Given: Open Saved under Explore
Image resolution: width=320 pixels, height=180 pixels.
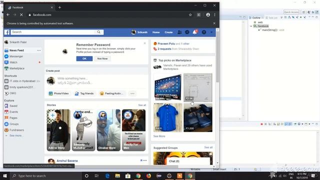Looking at the screenshot, I should coord(13,106).
